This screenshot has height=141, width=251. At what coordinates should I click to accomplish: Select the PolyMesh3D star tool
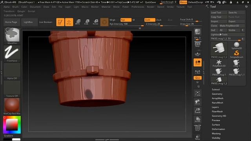(x=219, y=63)
